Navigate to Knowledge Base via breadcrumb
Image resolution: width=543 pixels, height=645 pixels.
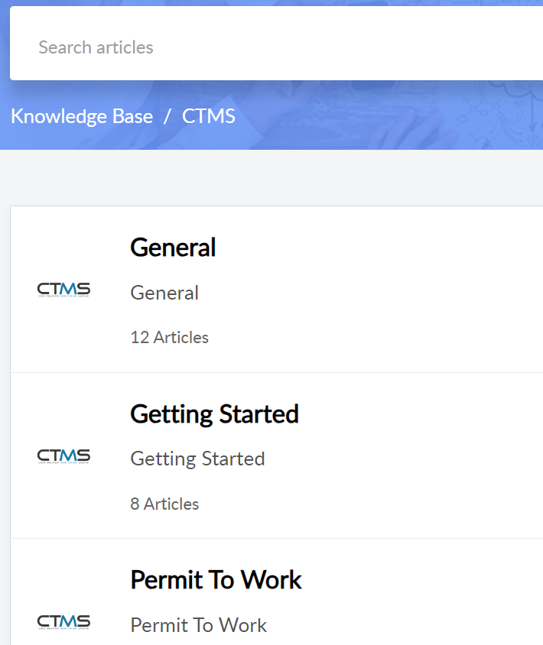pyautogui.click(x=82, y=116)
